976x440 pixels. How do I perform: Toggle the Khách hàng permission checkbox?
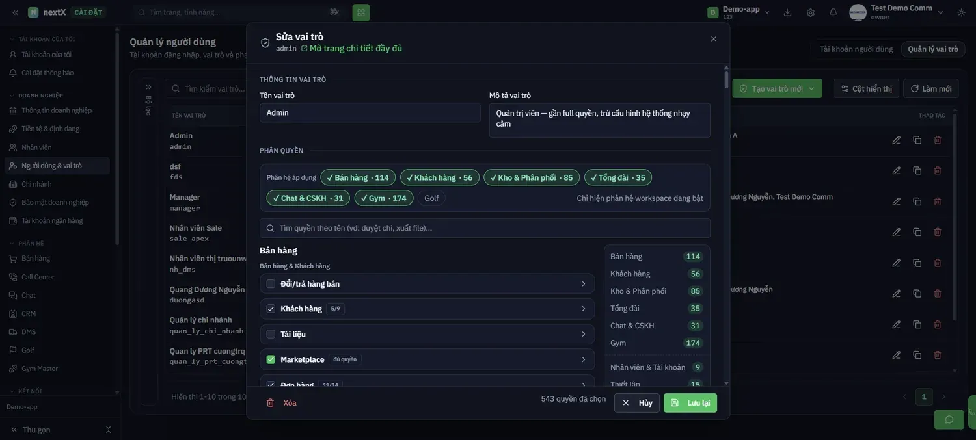(x=271, y=309)
